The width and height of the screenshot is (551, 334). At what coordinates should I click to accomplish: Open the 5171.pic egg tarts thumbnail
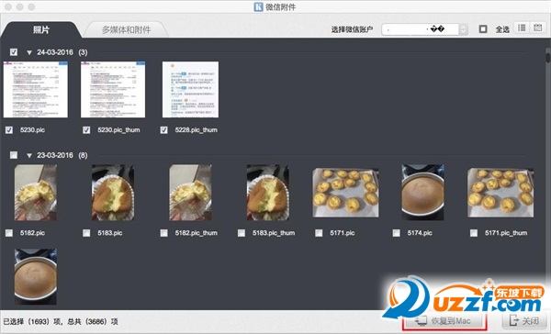[x=345, y=193]
